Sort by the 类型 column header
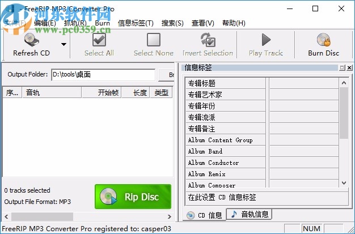This screenshot has height=234, width=355. tap(161, 92)
